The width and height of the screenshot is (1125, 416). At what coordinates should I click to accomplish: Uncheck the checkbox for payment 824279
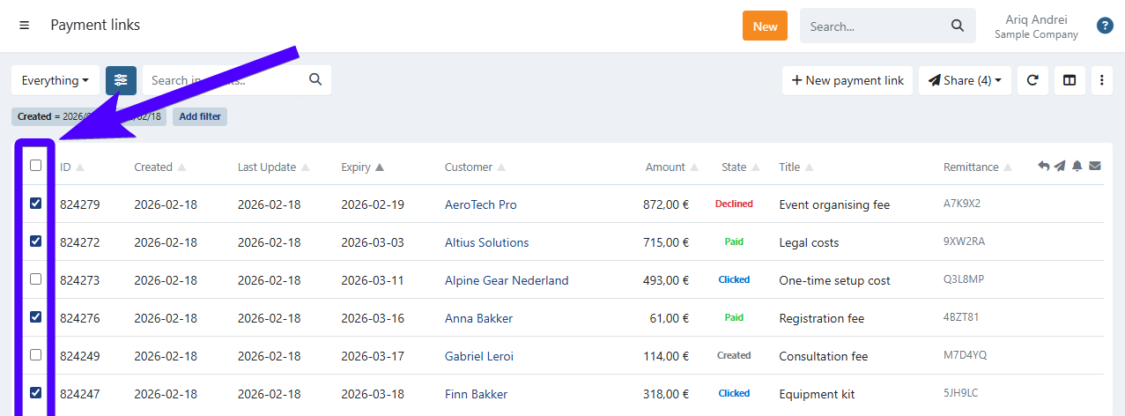pos(36,204)
